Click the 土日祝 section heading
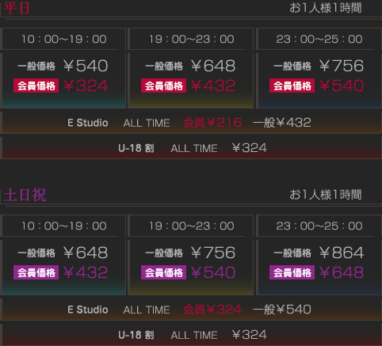This screenshot has height=346, width=382. click(25, 195)
